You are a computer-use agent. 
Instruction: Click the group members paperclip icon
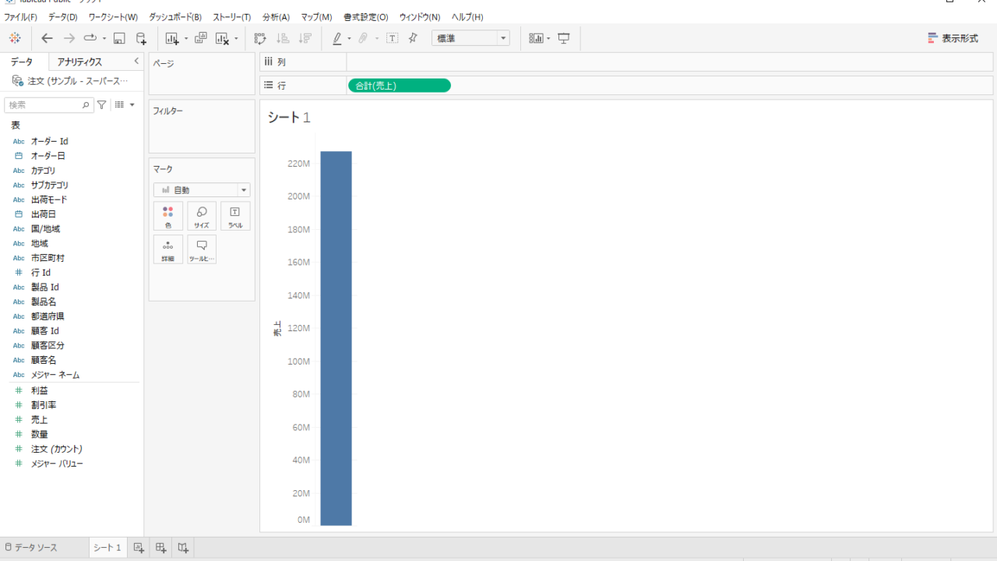[362, 38]
